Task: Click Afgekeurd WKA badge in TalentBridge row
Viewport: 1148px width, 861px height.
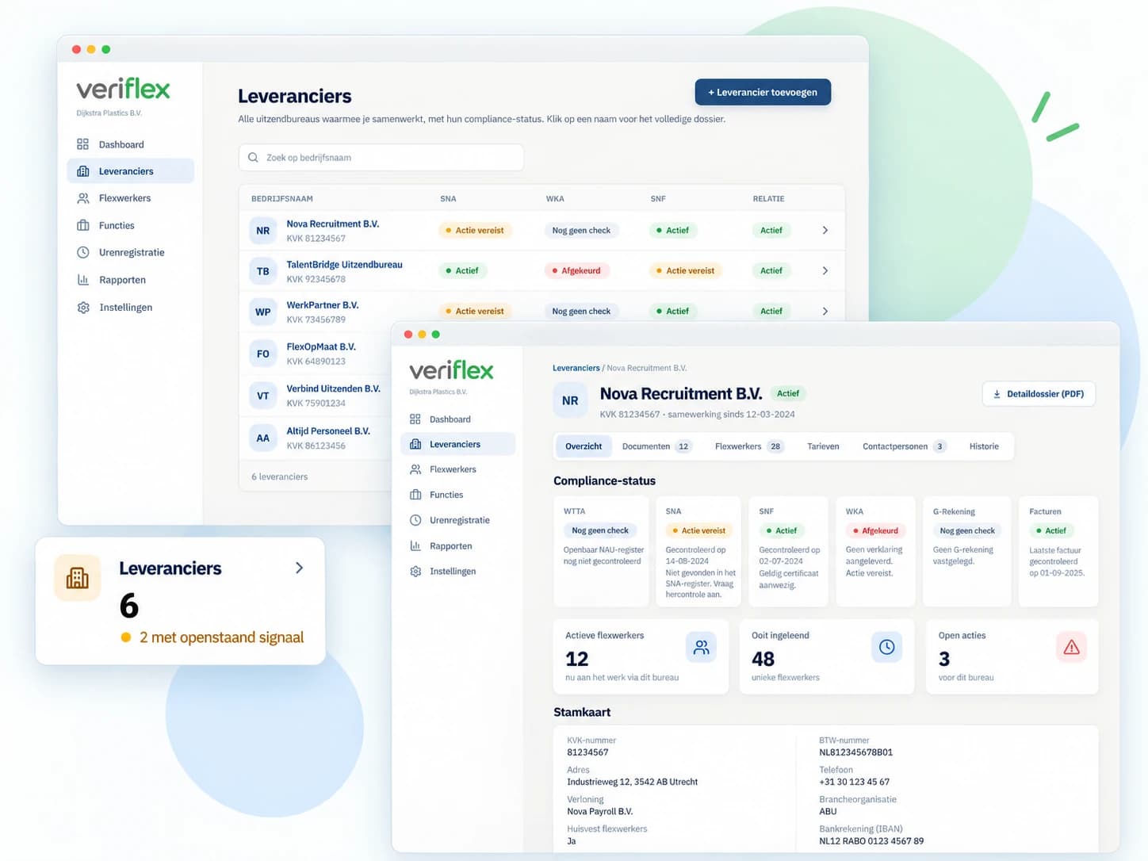Action: (x=576, y=270)
